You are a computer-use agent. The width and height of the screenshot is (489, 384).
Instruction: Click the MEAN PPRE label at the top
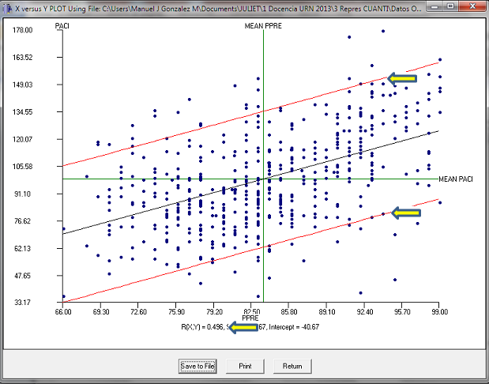(265, 26)
